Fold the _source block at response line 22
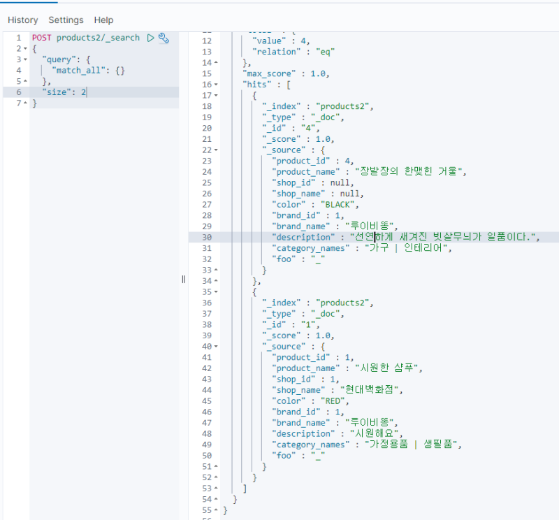 point(215,150)
